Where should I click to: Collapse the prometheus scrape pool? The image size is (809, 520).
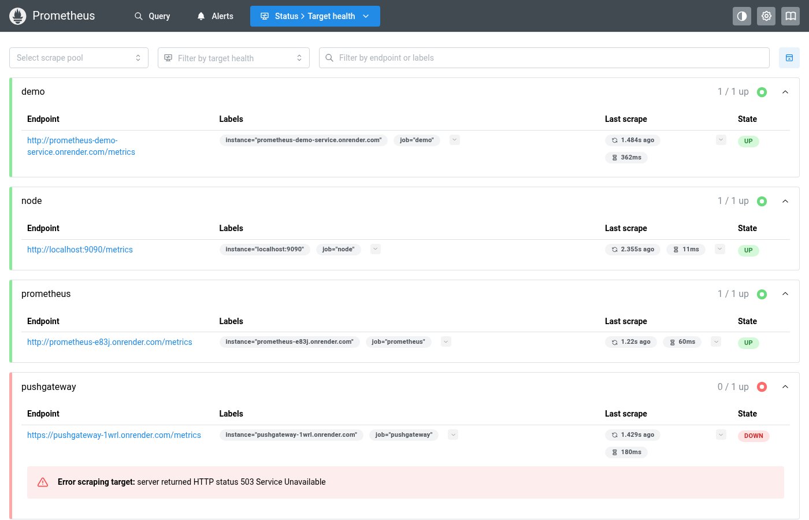pyautogui.click(x=785, y=294)
